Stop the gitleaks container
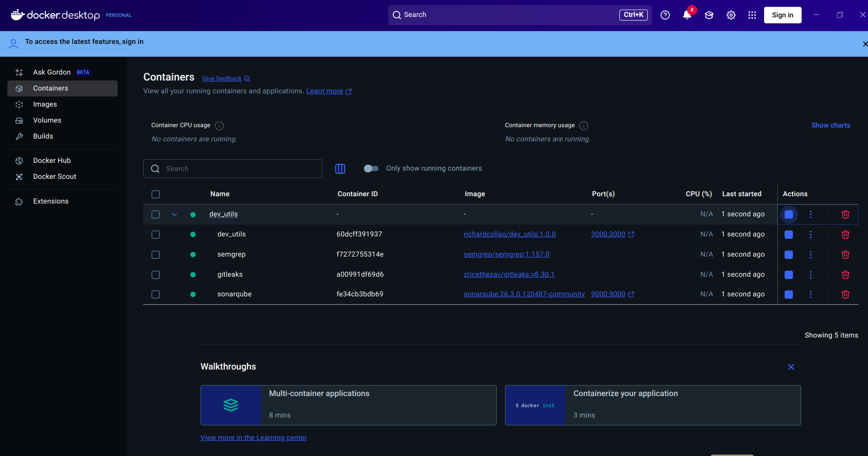This screenshot has width=868, height=456. (789, 275)
